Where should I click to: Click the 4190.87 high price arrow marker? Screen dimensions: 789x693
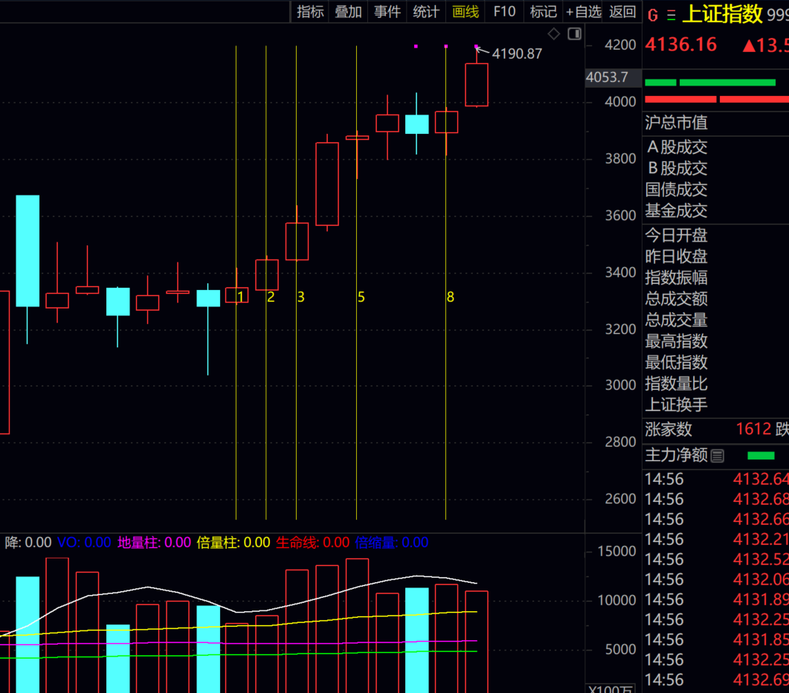[x=482, y=51]
